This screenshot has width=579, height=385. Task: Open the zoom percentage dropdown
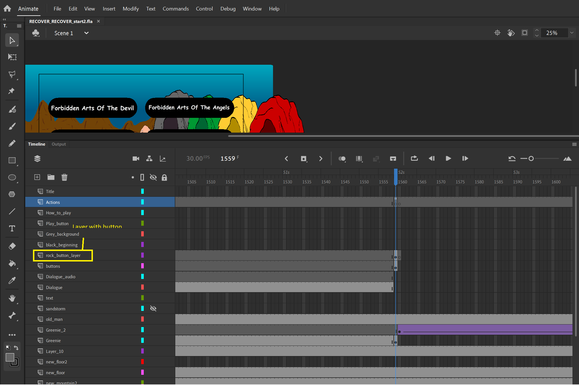(571, 33)
